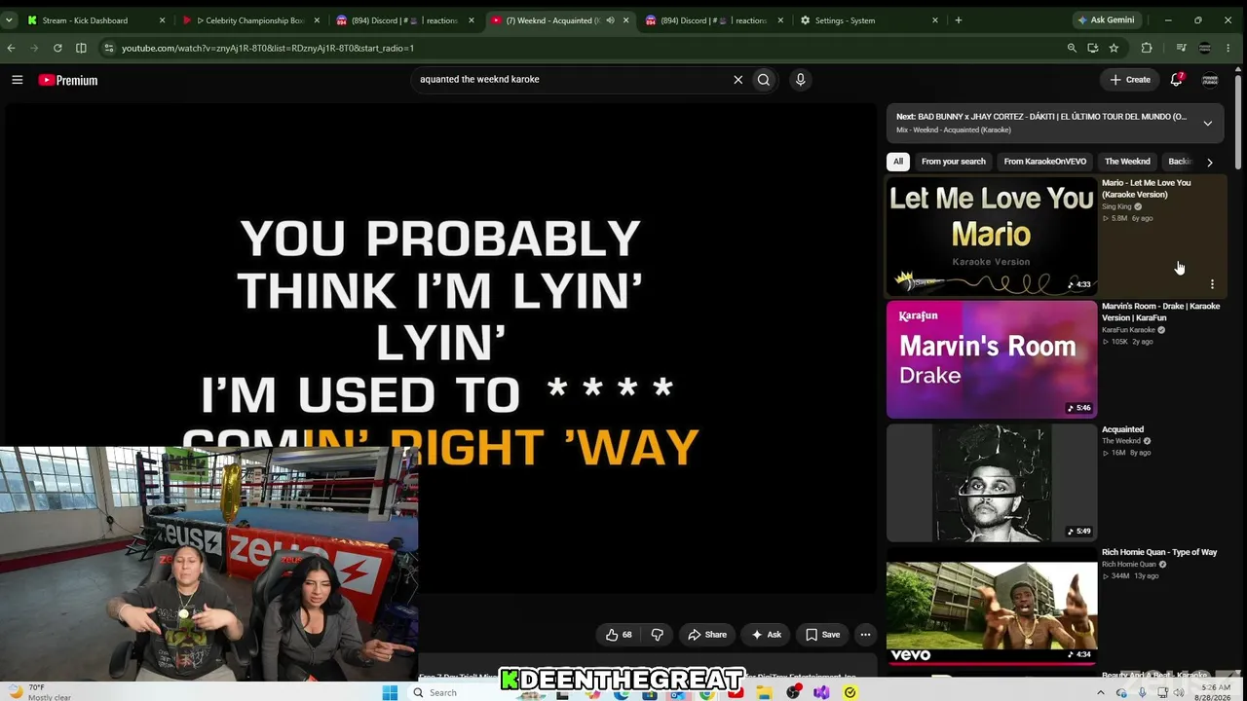Viewport: 1247px width, 701px height.
Task: Open YouTube notifications bell
Action: tap(1177, 80)
